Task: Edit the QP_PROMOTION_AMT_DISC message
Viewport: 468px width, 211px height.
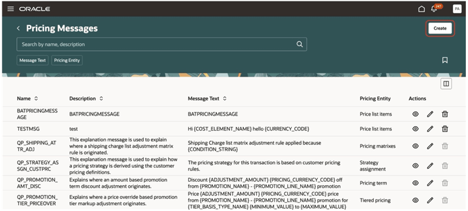Action: coord(430,183)
